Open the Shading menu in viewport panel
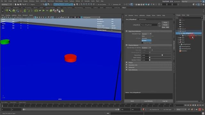Screen dimensions: 205x115 (x=8, y=15)
